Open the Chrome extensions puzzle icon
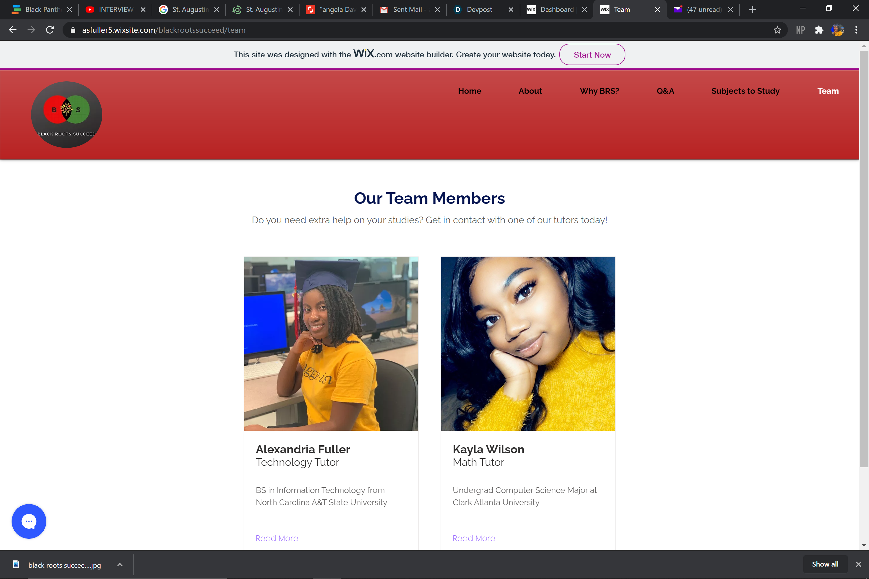Screen dimensions: 869x579 coord(819,30)
